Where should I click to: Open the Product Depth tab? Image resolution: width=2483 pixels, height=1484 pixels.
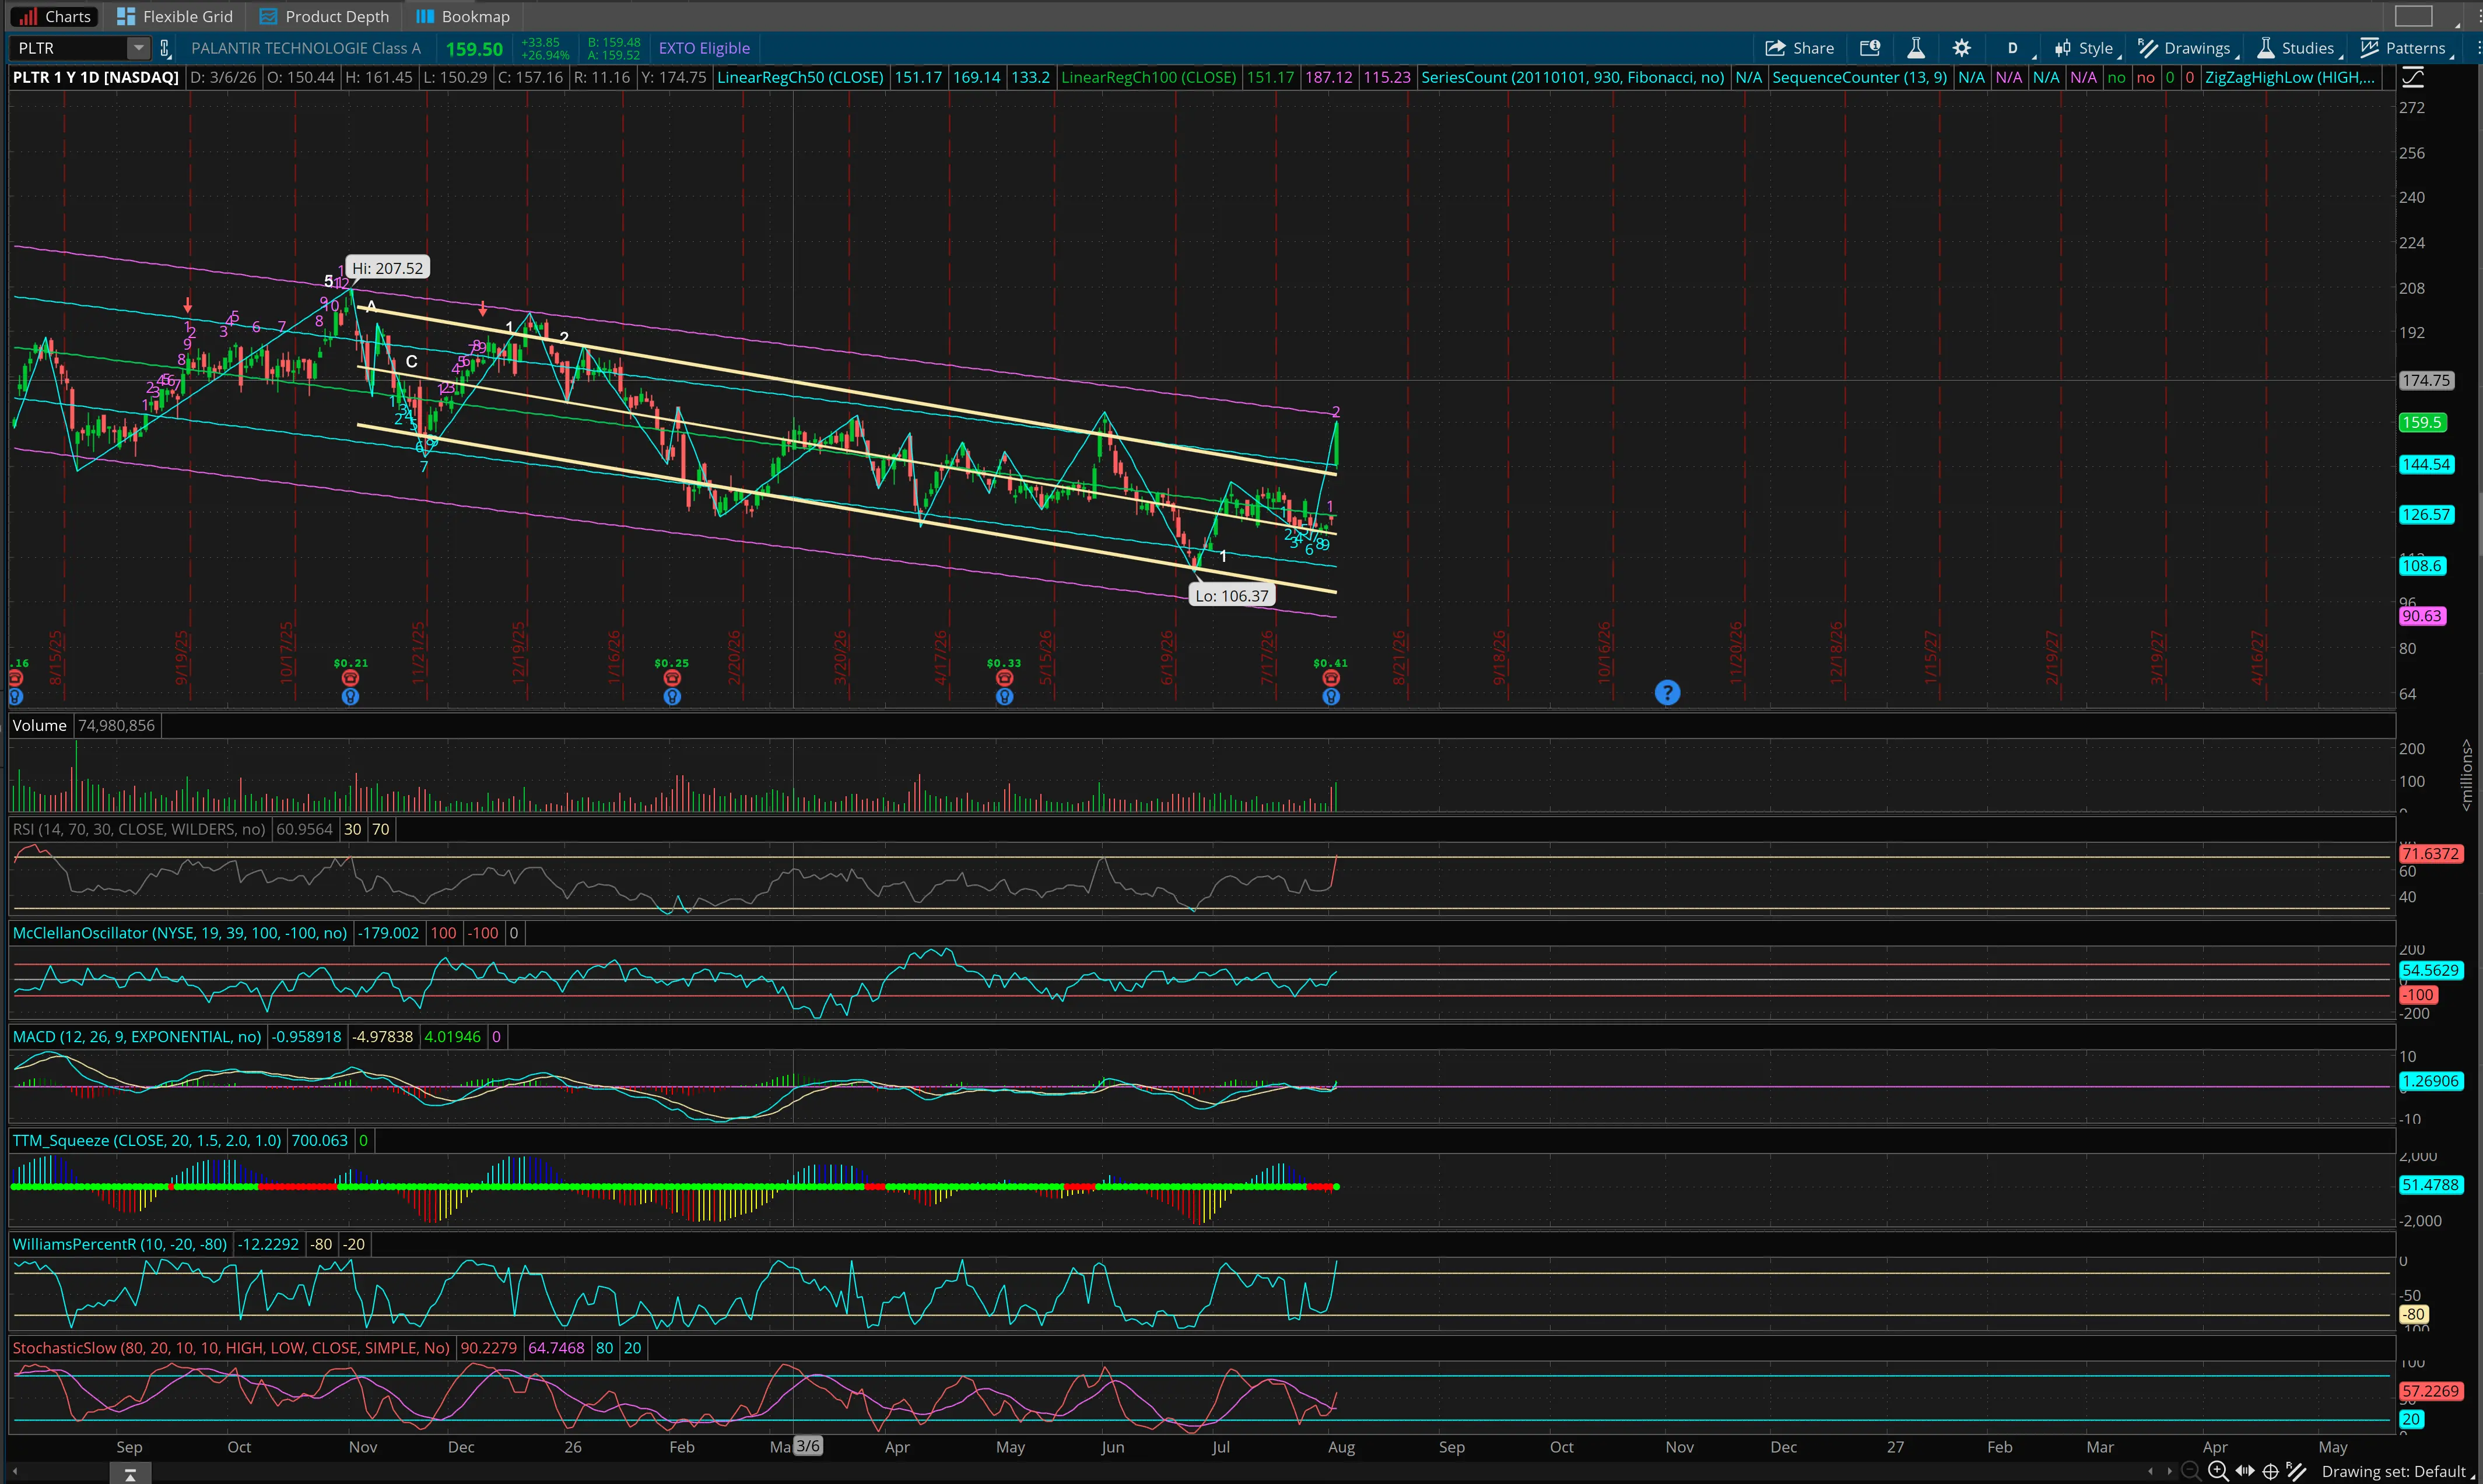click(x=324, y=16)
